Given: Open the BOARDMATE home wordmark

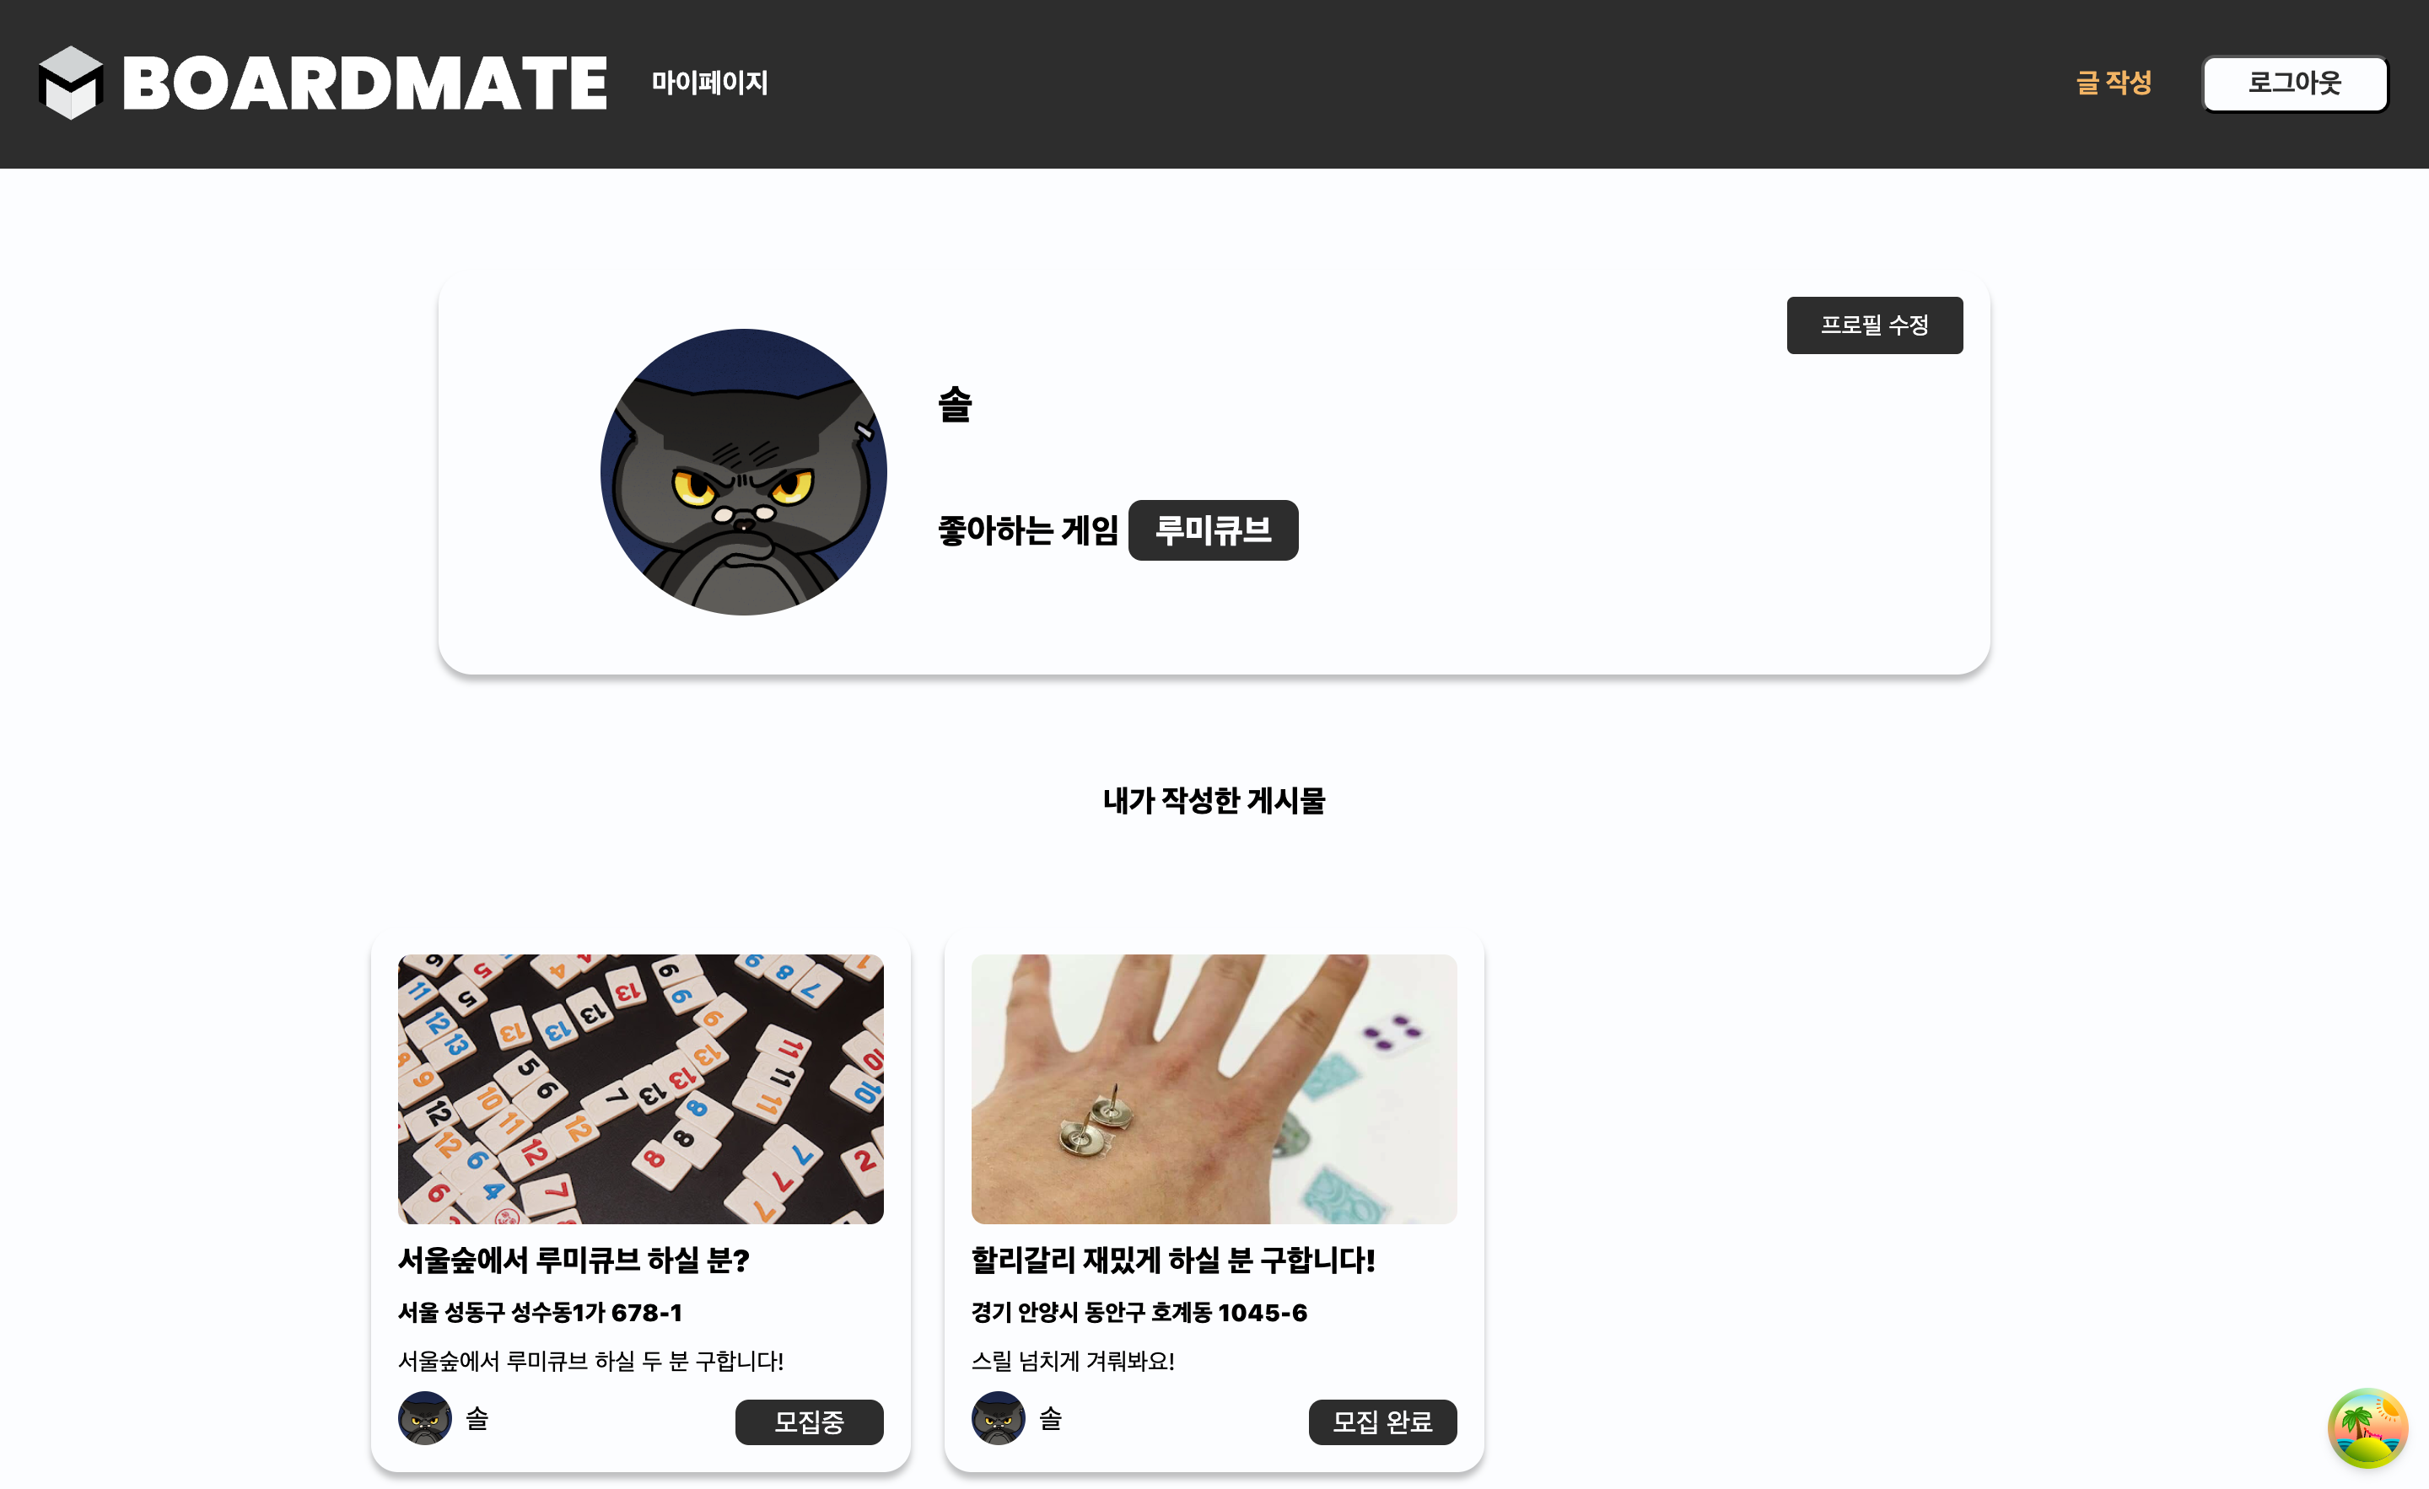Looking at the screenshot, I should (364, 83).
